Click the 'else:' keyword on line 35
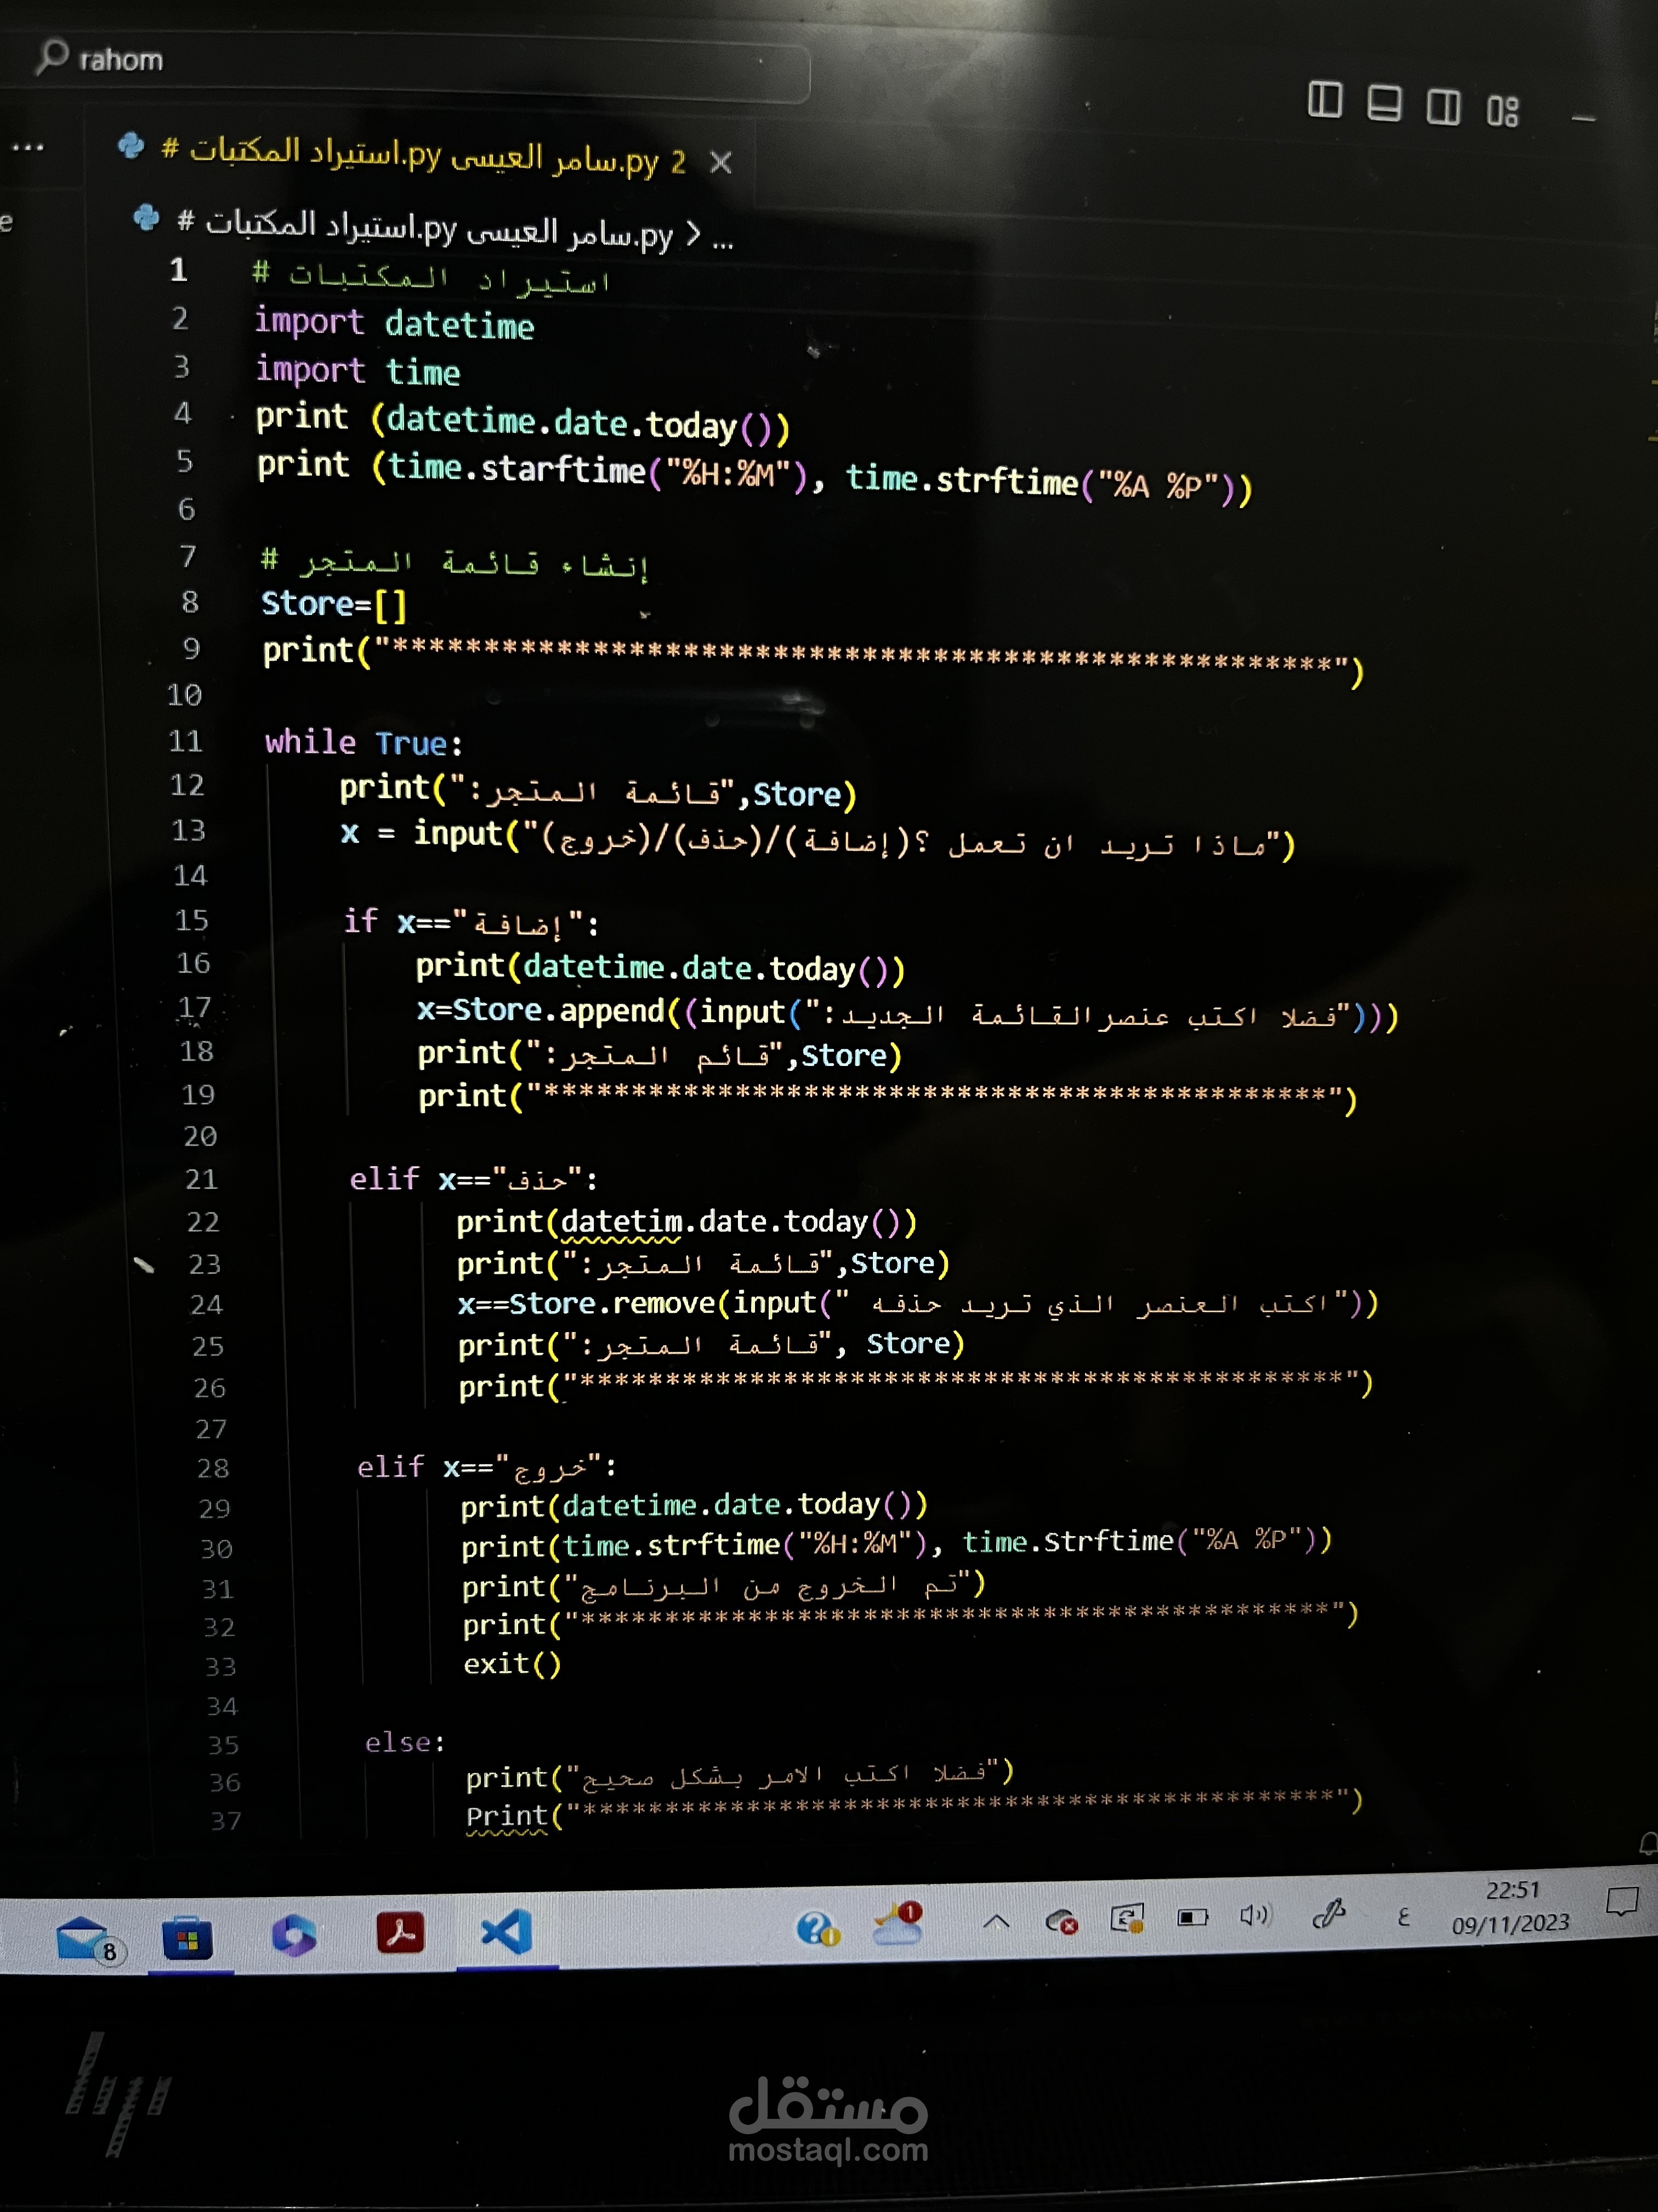Image resolution: width=1658 pixels, height=2212 pixels. (x=405, y=1743)
